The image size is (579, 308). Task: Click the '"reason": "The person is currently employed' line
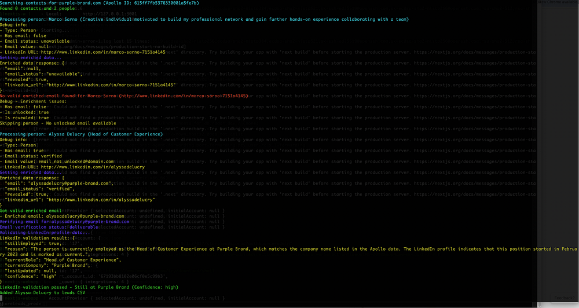pos(289,251)
